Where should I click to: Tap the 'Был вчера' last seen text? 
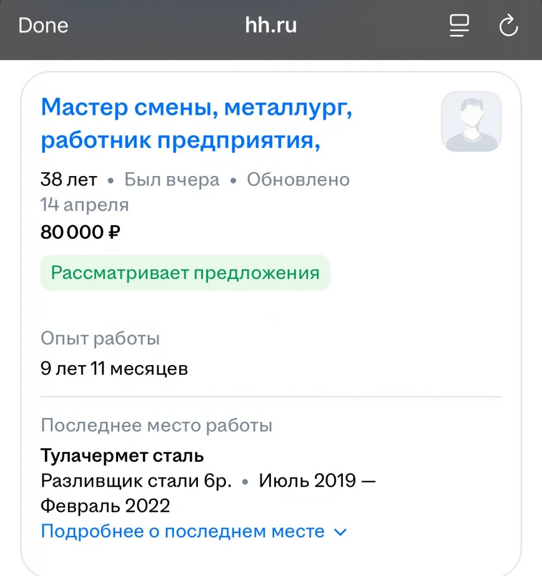click(171, 179)
